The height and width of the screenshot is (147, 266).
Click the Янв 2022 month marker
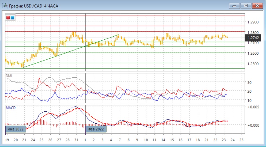click(16, 129)
